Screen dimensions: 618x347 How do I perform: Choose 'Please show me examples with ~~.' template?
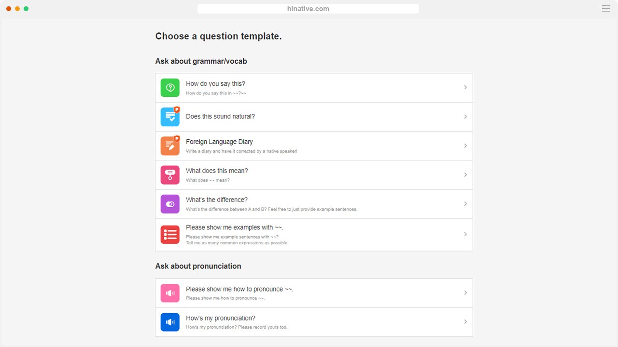coord(234,227)
